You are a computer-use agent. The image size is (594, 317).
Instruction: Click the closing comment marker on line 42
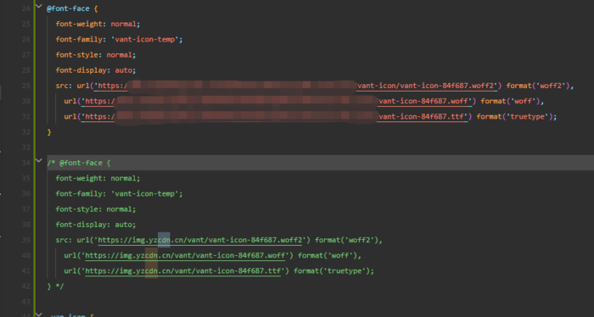pos(60,286)
